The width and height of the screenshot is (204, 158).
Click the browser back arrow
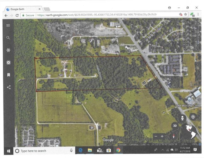click(x=6, y=16)
